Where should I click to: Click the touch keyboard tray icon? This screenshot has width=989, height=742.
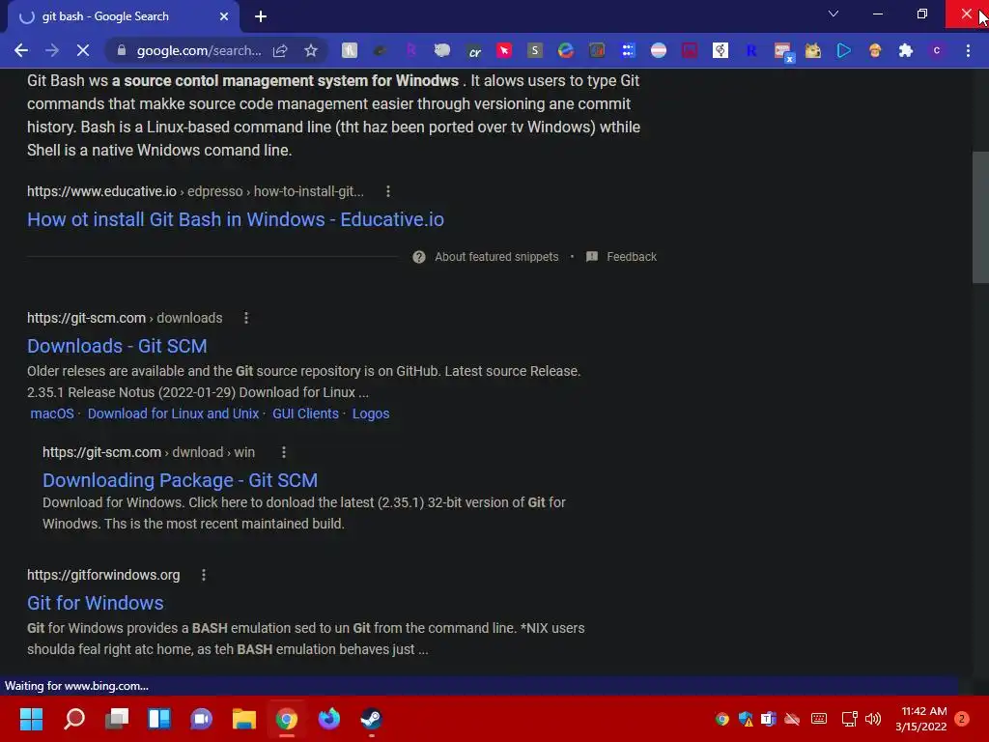pyautogui.click(x=819, y=719)
